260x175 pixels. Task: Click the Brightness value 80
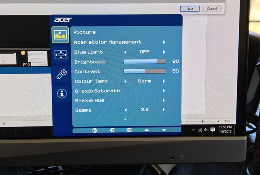pos(176,61)
